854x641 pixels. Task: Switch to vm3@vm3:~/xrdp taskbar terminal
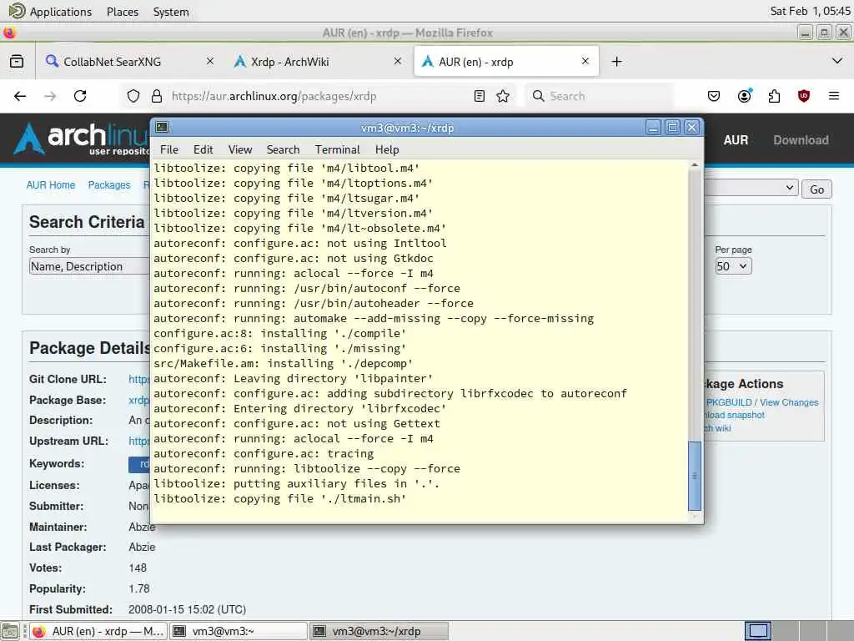tap(379, 631)
